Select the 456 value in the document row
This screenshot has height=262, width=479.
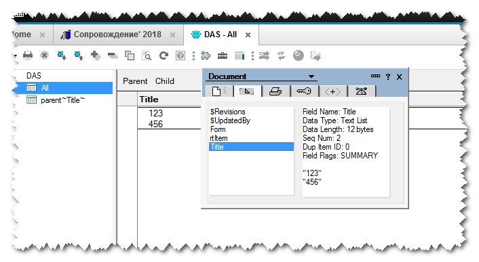click(156, 124)
